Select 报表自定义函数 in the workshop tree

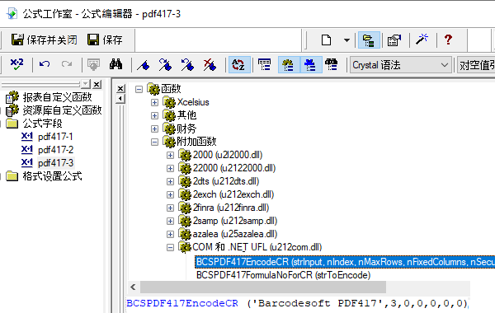tap(57, 97)
